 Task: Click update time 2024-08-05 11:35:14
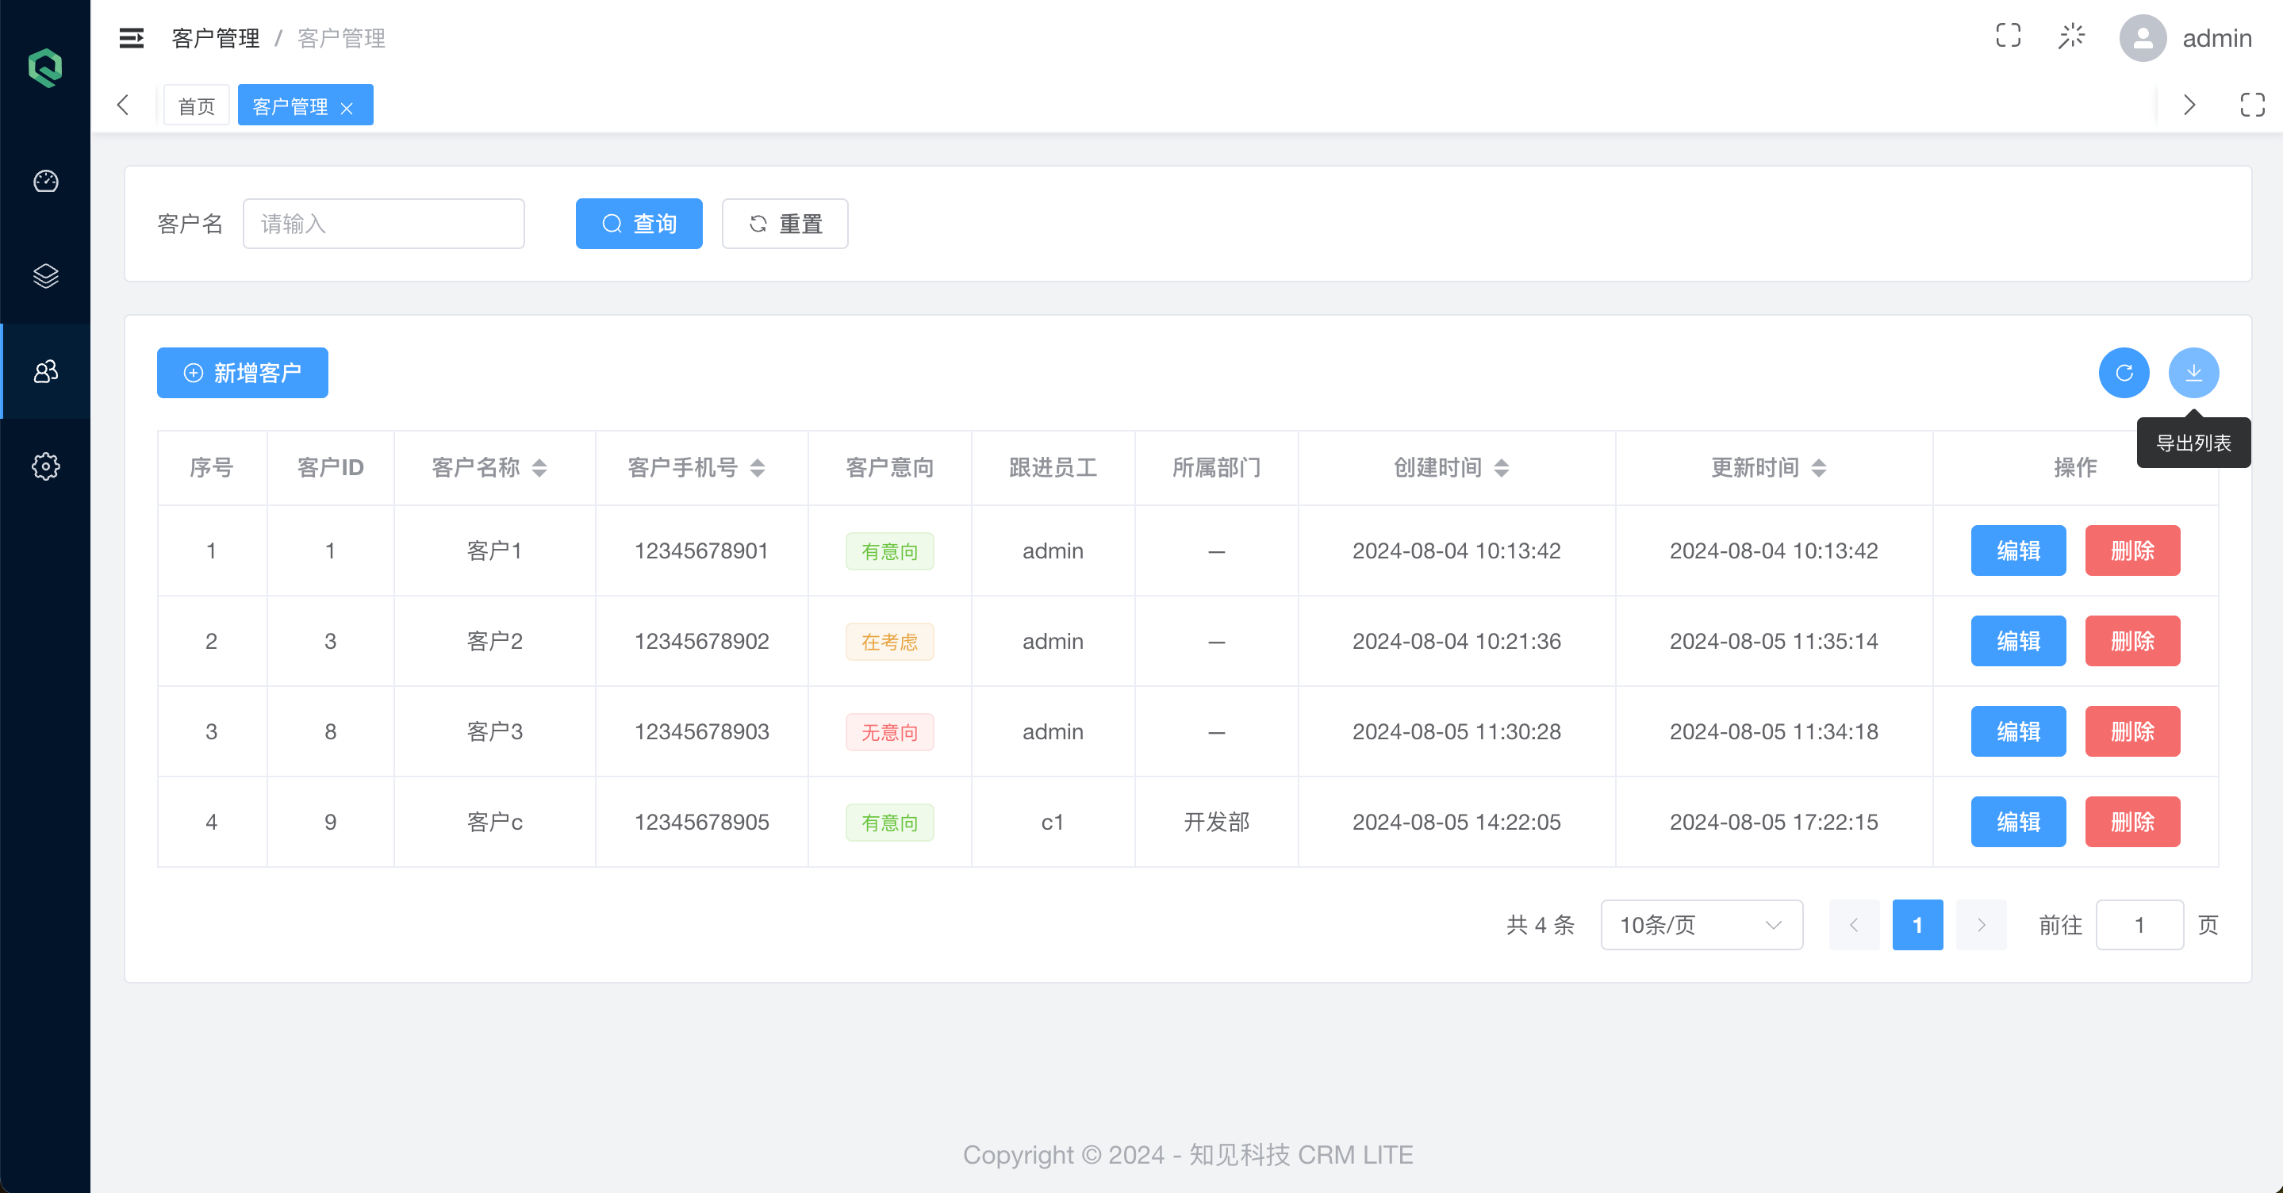1774,641
